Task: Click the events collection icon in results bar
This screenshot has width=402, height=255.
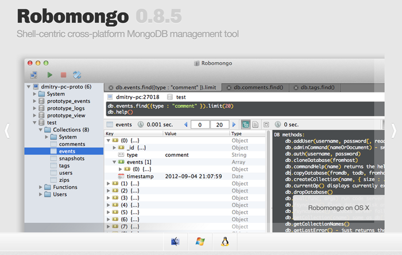Action: [x=110, y=125]
